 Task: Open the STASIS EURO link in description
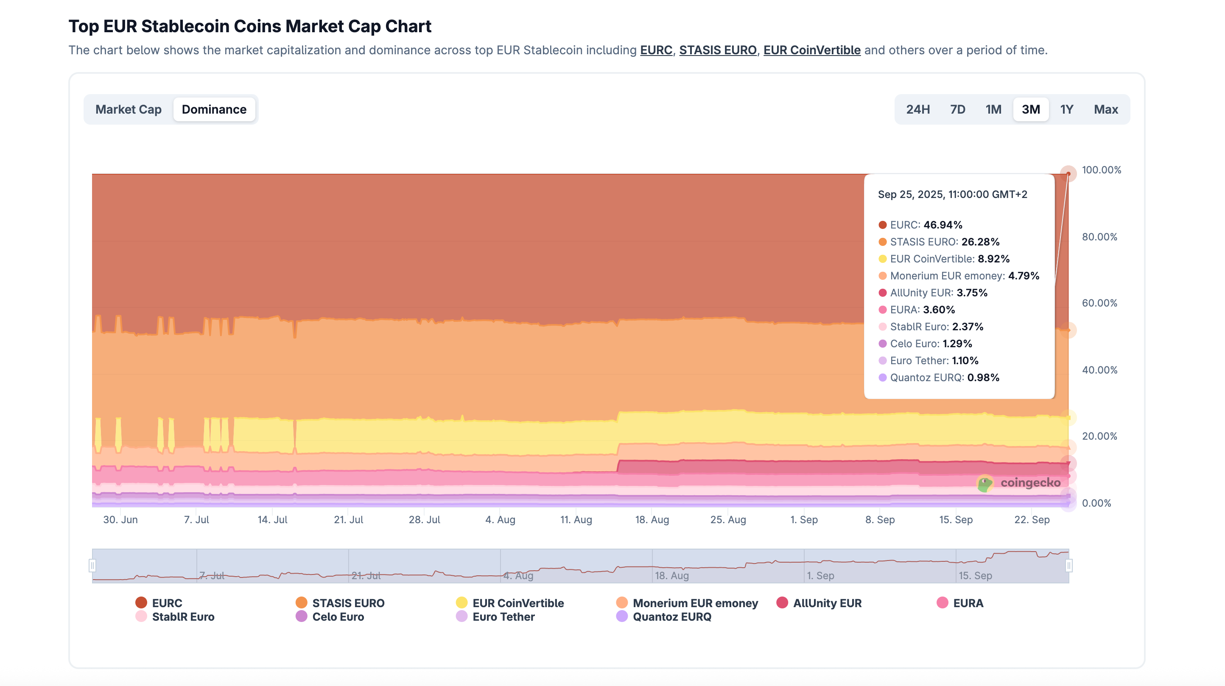(718, 50)
